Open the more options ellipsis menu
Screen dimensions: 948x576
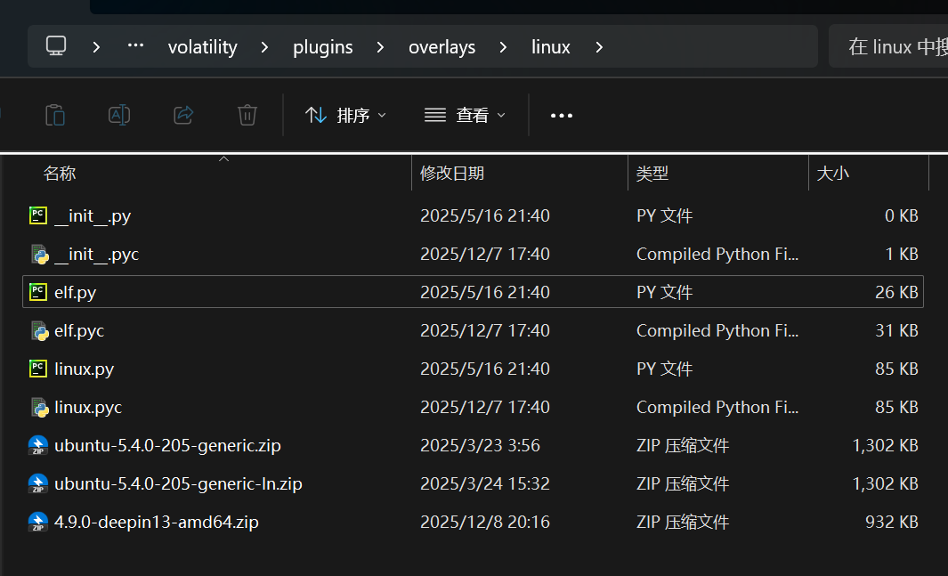point(562,115)
